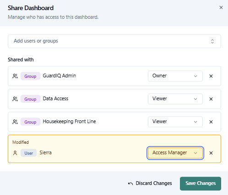Select the Housekeeping Front Line name
This screenshot has width=228, height=195.
[69, 121]
